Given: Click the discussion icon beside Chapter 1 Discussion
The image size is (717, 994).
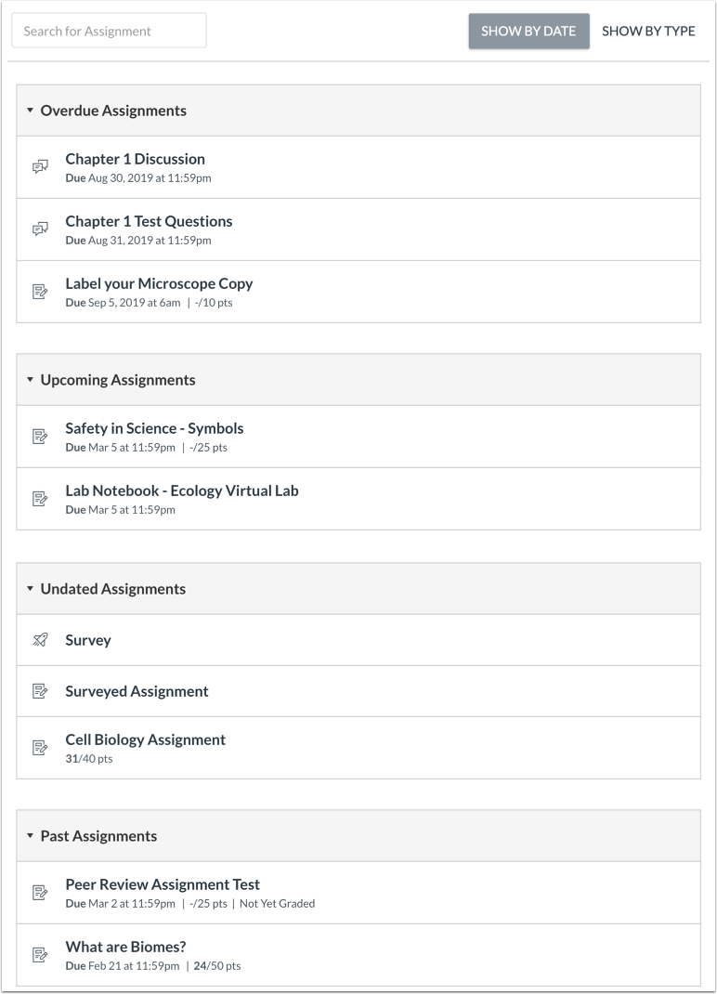Looking at the screenshot, I should pyautogui.click(x=40, y=167).
